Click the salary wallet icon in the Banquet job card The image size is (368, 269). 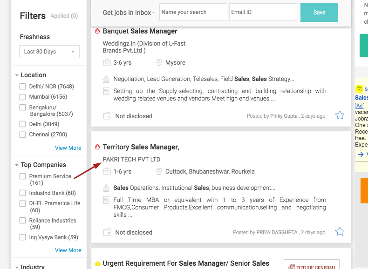[x=107, y=116]
